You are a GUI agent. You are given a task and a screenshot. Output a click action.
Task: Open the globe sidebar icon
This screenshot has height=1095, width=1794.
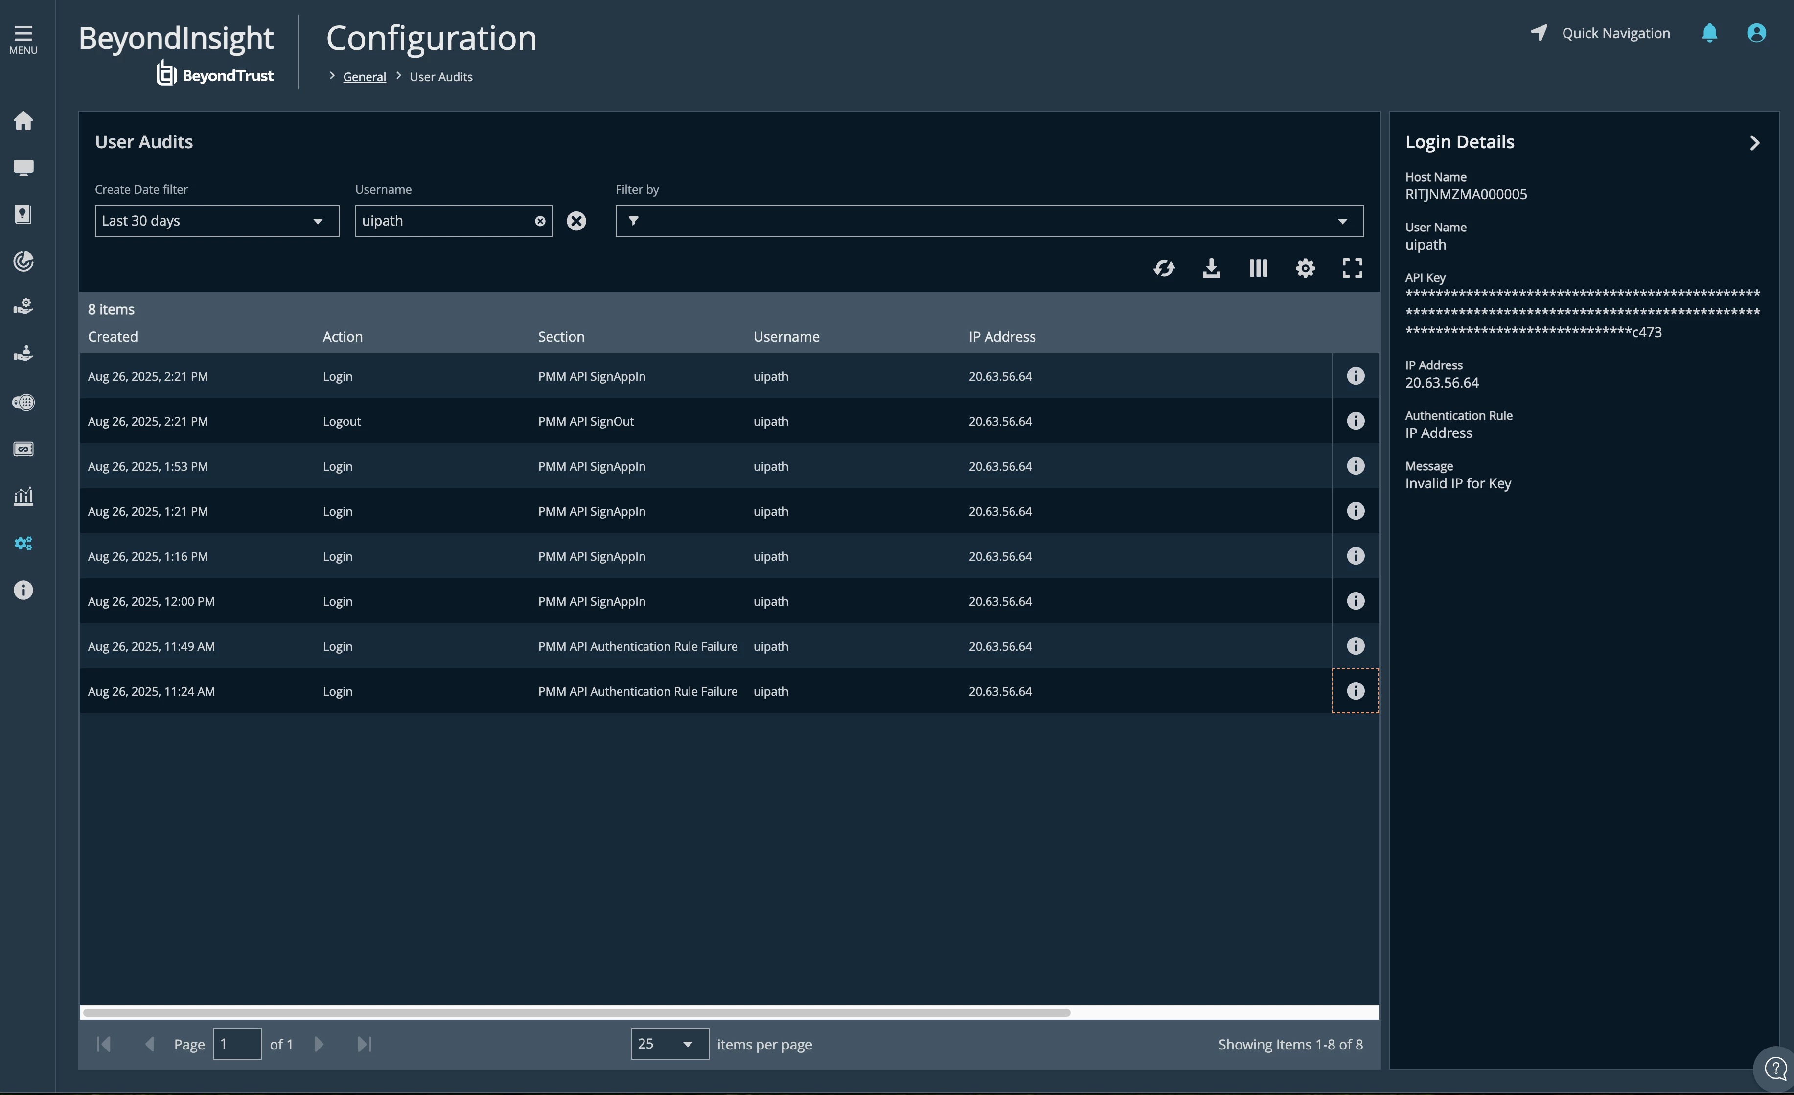[x=23, y=403]
